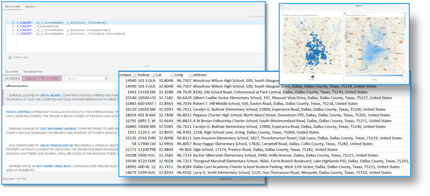Viewport: 430px width, 196px height.
Task: Open the unique_ column filter dropdown
Action: (135, 75)
